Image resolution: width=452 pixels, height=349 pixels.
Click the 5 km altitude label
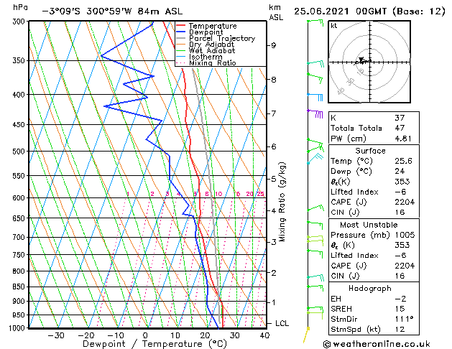(x=274, y=179)
